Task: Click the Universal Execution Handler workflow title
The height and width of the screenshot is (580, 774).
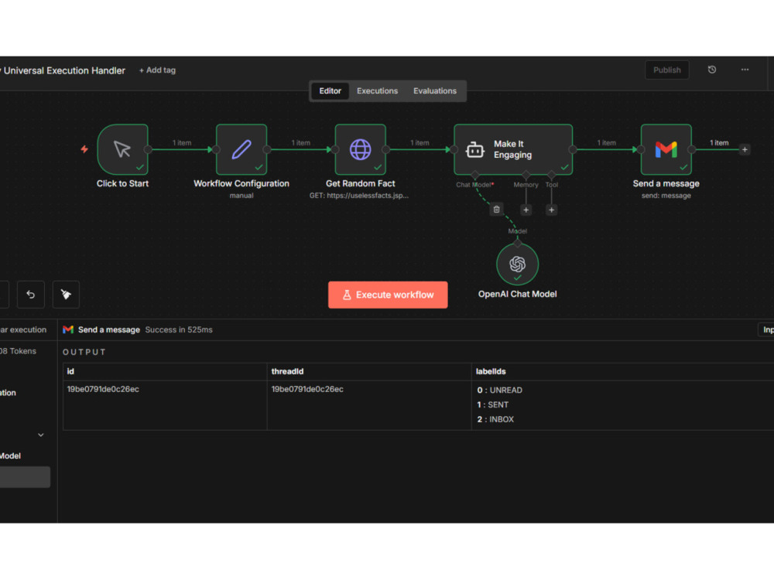Action: (64, 70)
